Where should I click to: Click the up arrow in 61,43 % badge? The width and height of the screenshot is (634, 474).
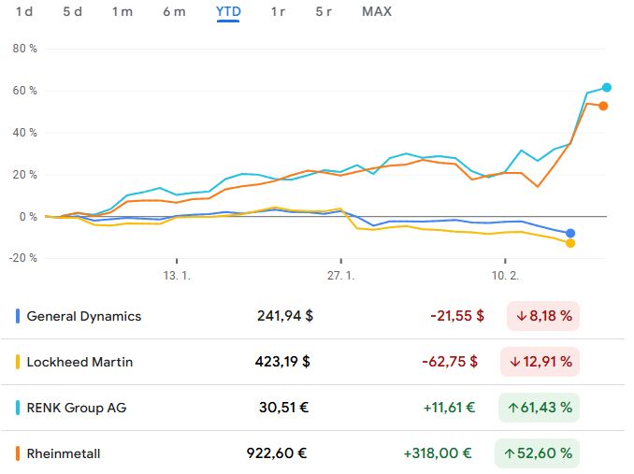(512, 408)
